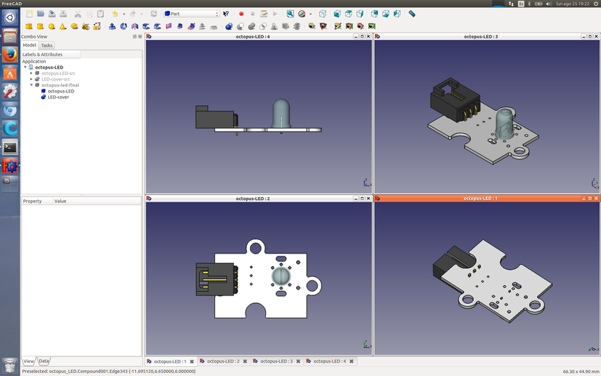
Task: Create a box primitive from the Part toolbar
Action: click(29, 26)
